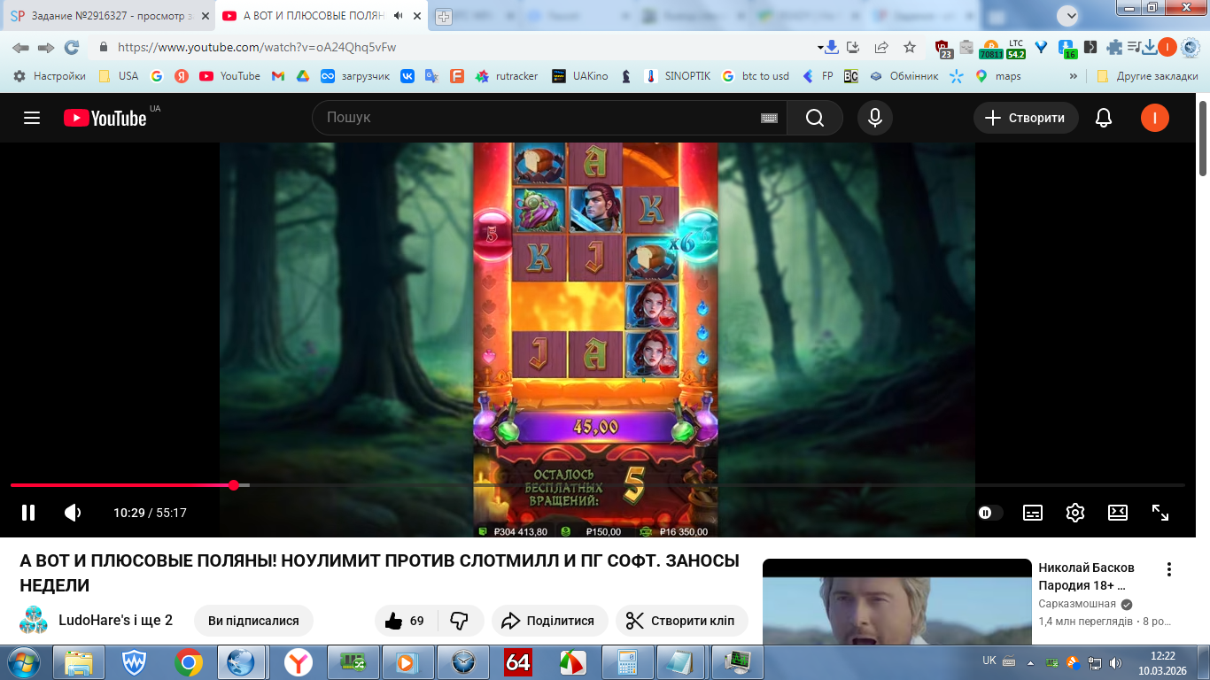Viewport: 1210px width, 680px height.
Task: Open the Bitcoin price extension
Action: [990, 49]
